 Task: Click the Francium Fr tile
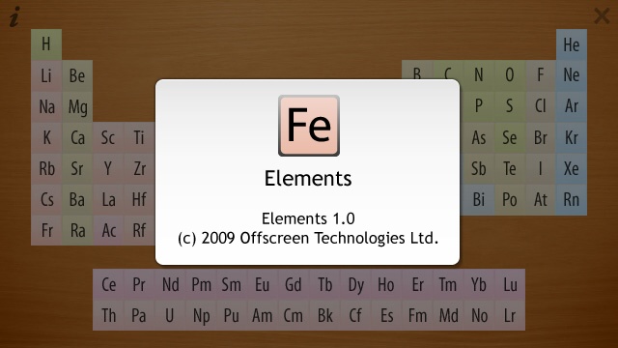tap(46, 230)
